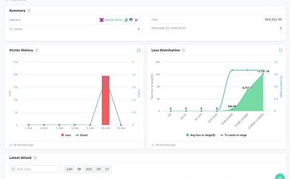Toggle Loss series in legend
290x179 pixels.
click(66, 135)
